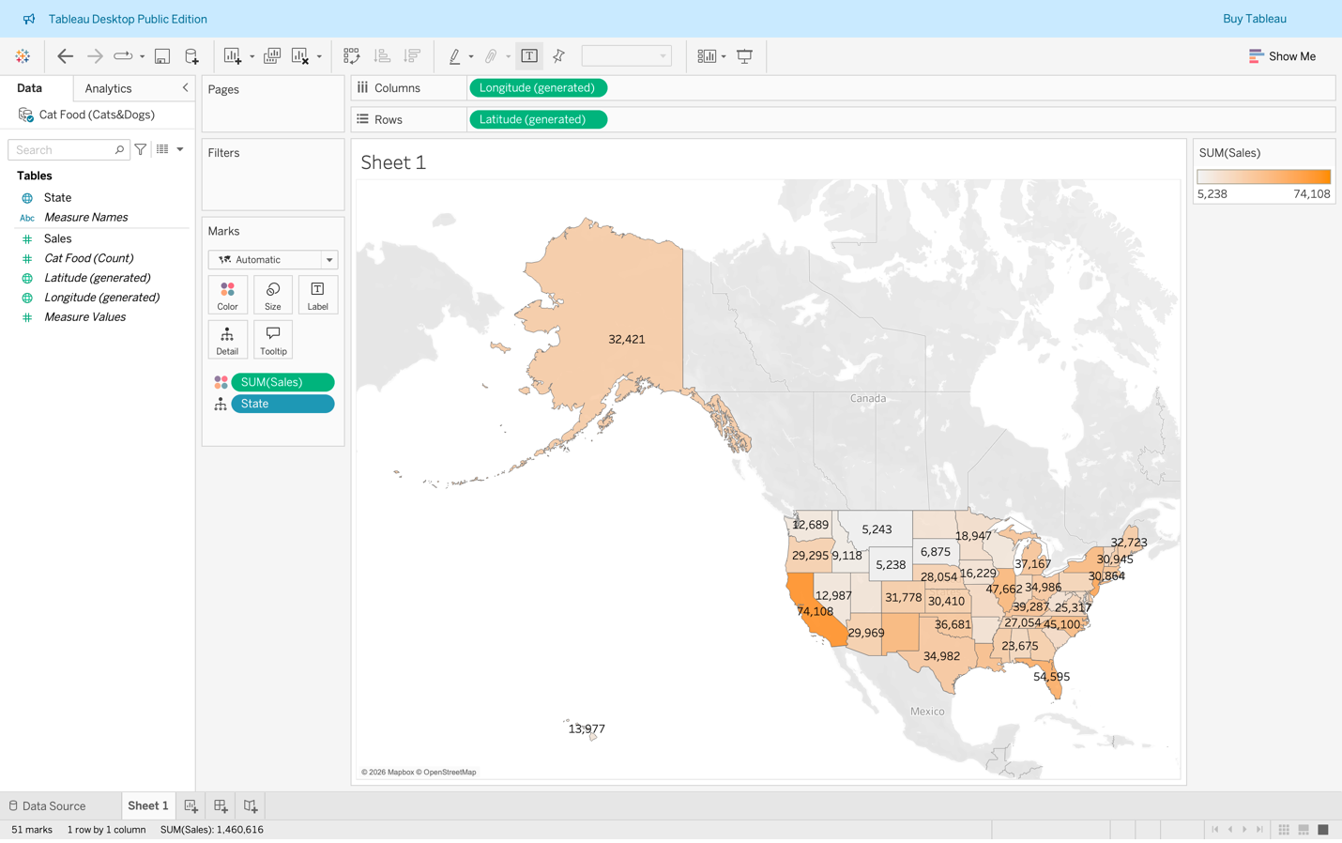Click the New Story tab icon
The height and width of the screenshot is (843, 1342).
click(251, 806)
